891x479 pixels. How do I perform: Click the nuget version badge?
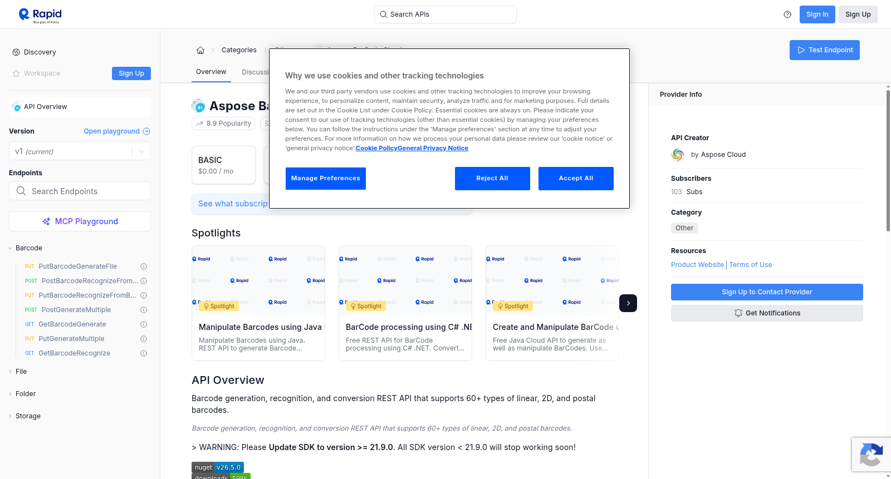[x=218, y=467]
